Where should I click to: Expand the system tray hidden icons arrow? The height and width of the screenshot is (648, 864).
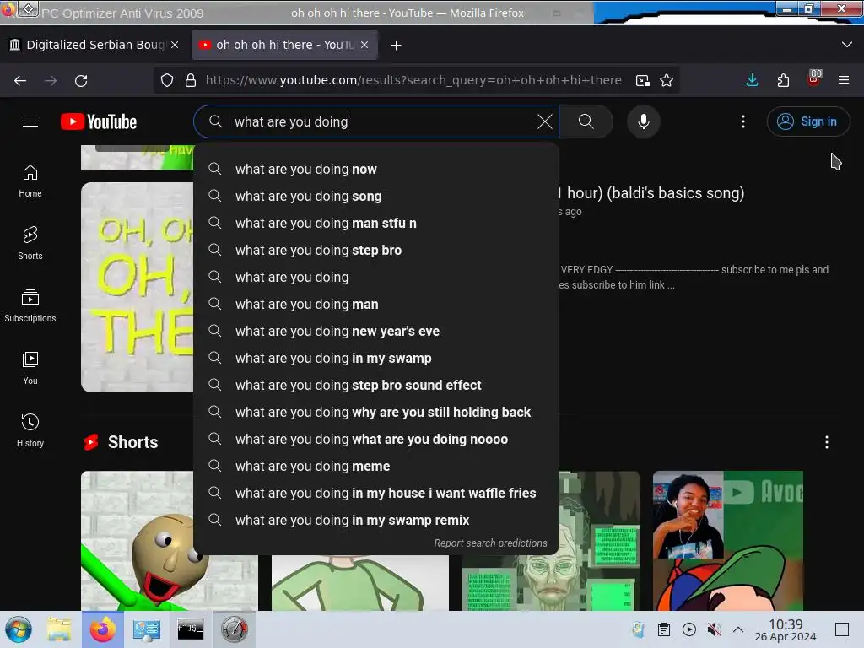pyautogui.click(x=738, y=629)
